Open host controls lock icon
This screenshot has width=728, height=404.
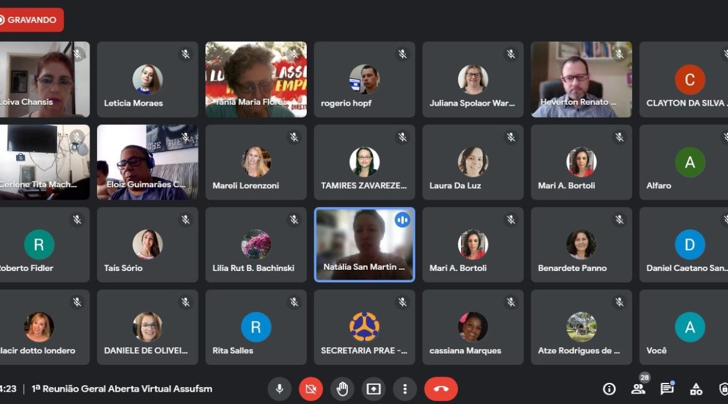[724, 389]
